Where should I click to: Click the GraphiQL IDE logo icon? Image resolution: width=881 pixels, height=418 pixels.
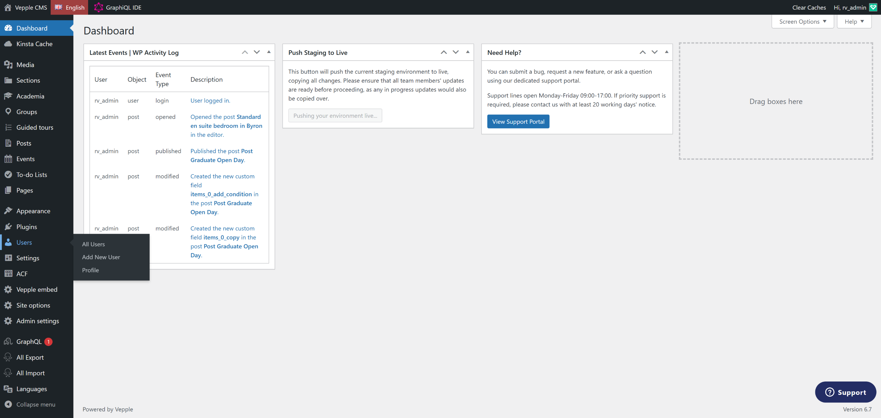[x=98, y=7]
